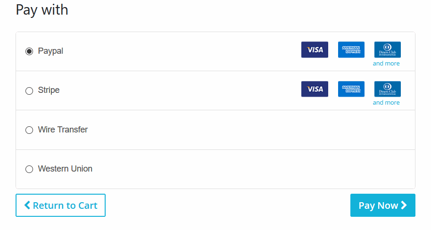Image resolution: width=431 pixels, height=230 pixels.
Task: Click the Visa icon in Stripe row
Action: [x=315, y=89]
